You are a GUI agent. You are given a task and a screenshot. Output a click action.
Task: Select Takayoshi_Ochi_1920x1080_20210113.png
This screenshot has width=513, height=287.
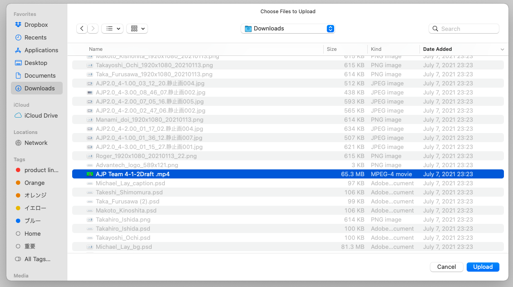(x=288, y=65)
